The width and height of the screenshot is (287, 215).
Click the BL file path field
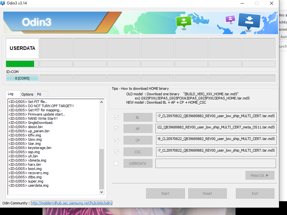point(216,117)
